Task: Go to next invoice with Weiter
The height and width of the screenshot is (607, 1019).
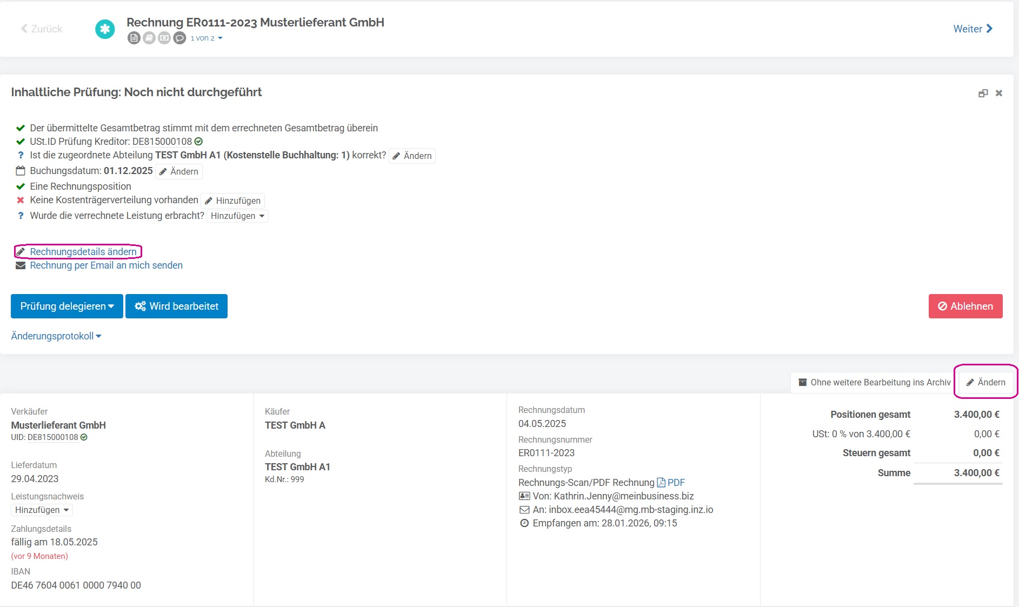Action: 973,29
